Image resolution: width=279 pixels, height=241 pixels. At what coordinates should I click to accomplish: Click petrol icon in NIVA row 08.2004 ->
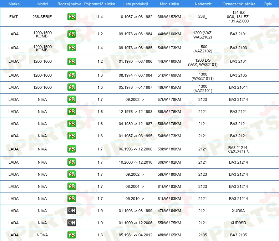tap(71, 186)
